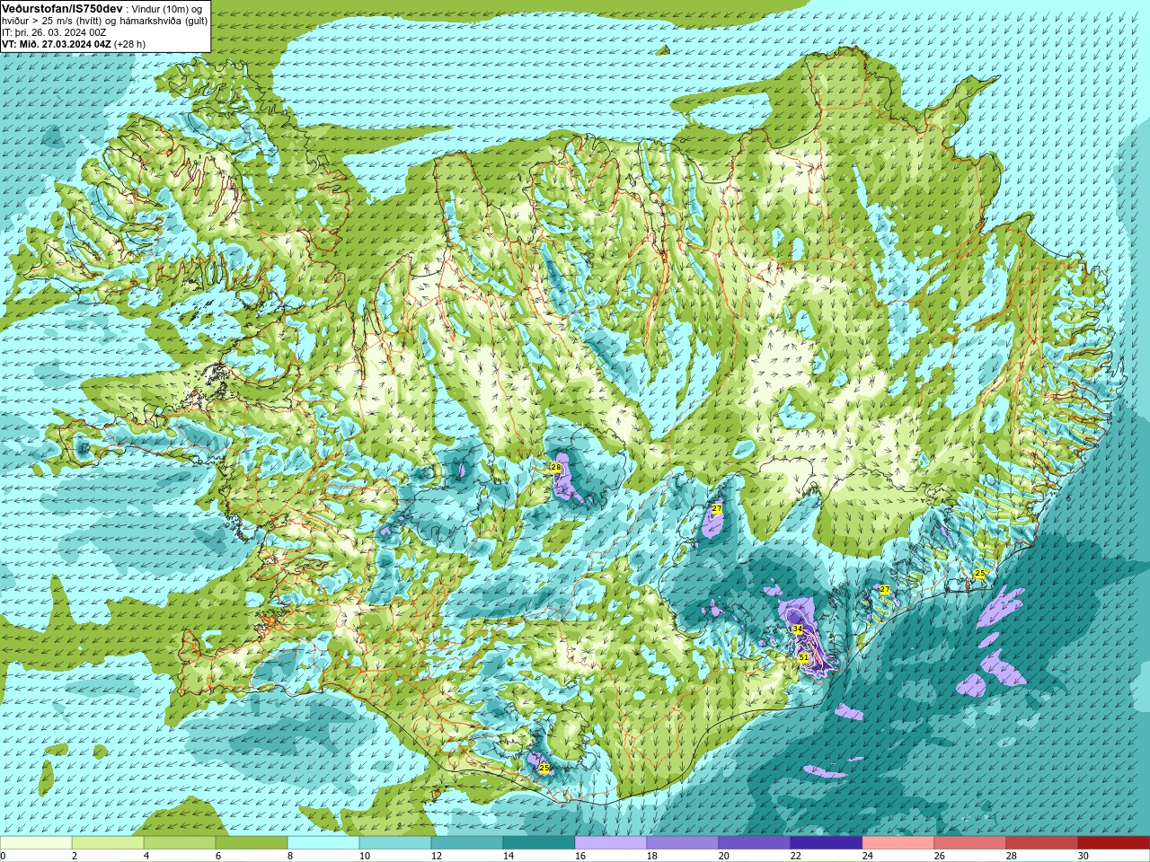Click the light green 2–4 legend swatch

click(108, 843)
